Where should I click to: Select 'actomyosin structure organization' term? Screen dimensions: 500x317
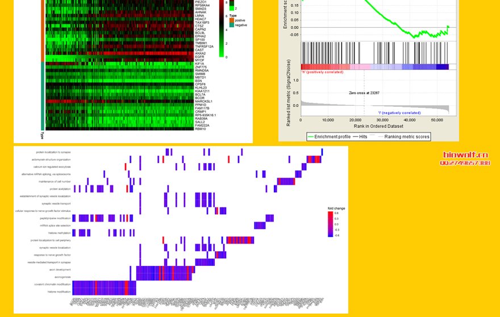(51, 160)
